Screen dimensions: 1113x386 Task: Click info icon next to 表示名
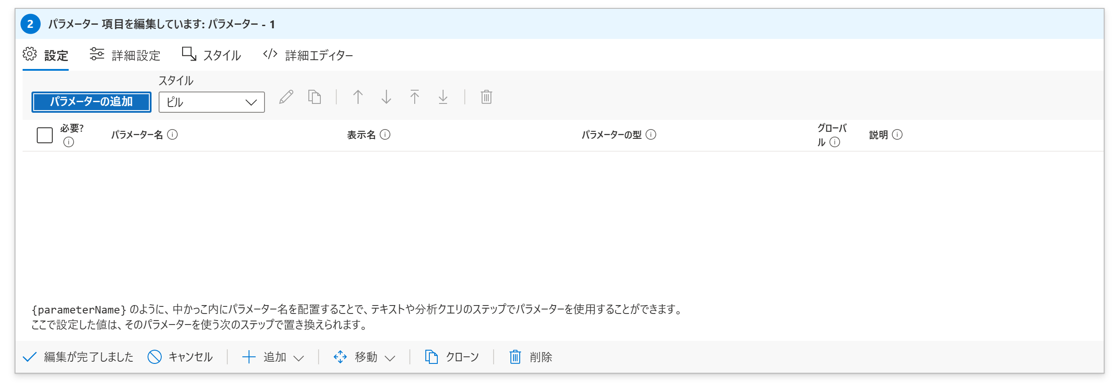[x=385, y=134]
